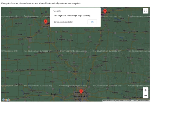Click the Centerville town label
This screenshot has width=173, height=130.
pos(123,40)
